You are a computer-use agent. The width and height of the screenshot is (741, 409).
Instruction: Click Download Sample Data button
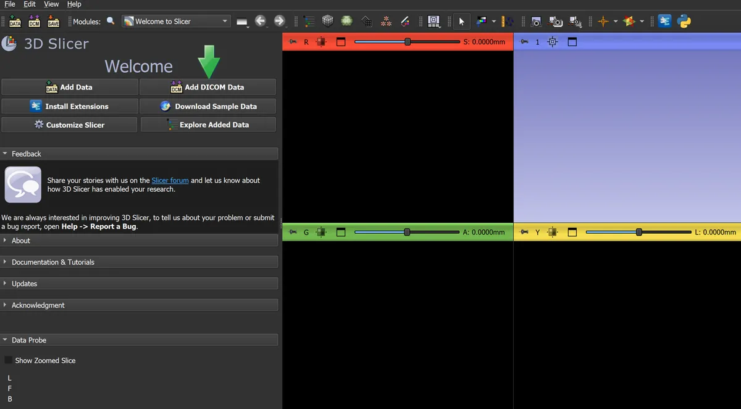pos(208,106)
